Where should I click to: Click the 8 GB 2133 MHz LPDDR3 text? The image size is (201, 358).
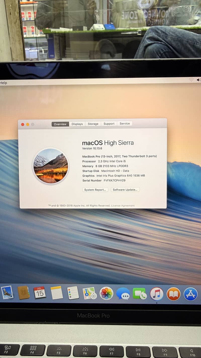click(112, 166)
